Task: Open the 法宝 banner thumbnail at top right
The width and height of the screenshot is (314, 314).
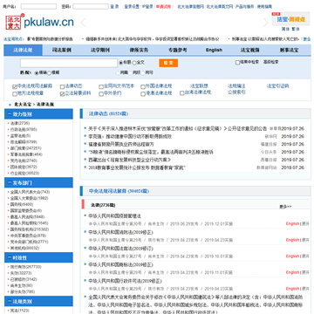Action: (286, 19)
